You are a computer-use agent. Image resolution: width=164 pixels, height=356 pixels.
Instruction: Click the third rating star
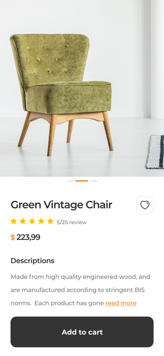32,221
